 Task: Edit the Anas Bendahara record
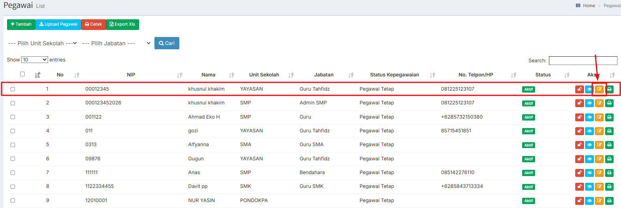[599, 173]
